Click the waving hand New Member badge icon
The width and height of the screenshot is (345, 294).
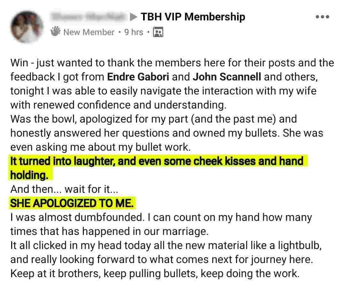[x=56, y=32]
